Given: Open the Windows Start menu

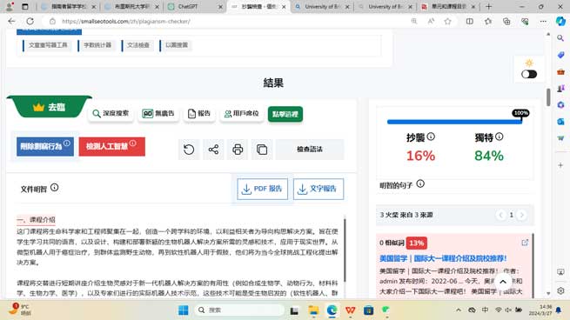Looking at the screenshot, I should pos(184,310).
